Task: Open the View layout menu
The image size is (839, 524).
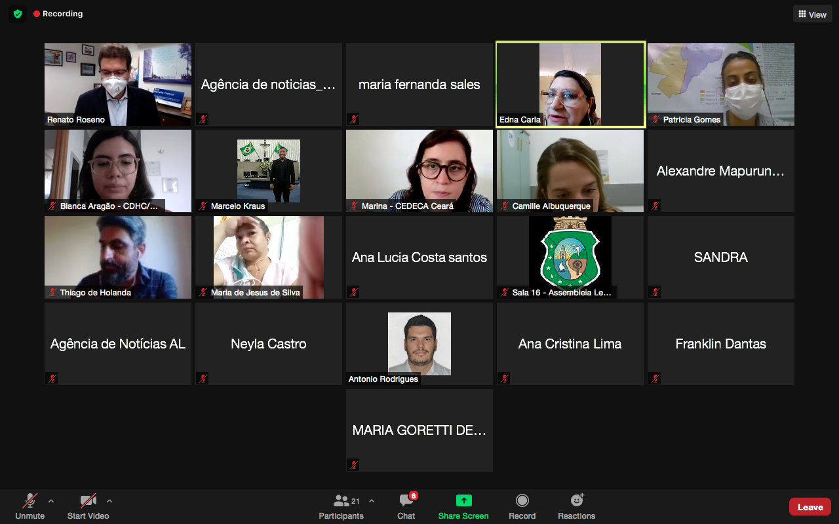Action: point(812,14)
